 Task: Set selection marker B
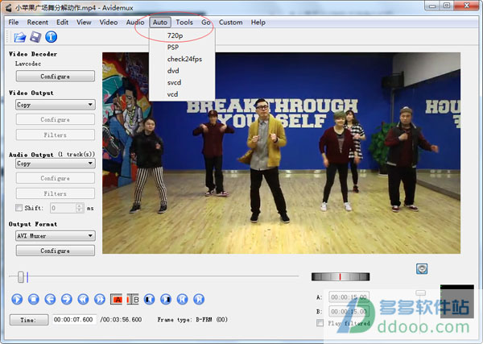click(x=133, y=300)
